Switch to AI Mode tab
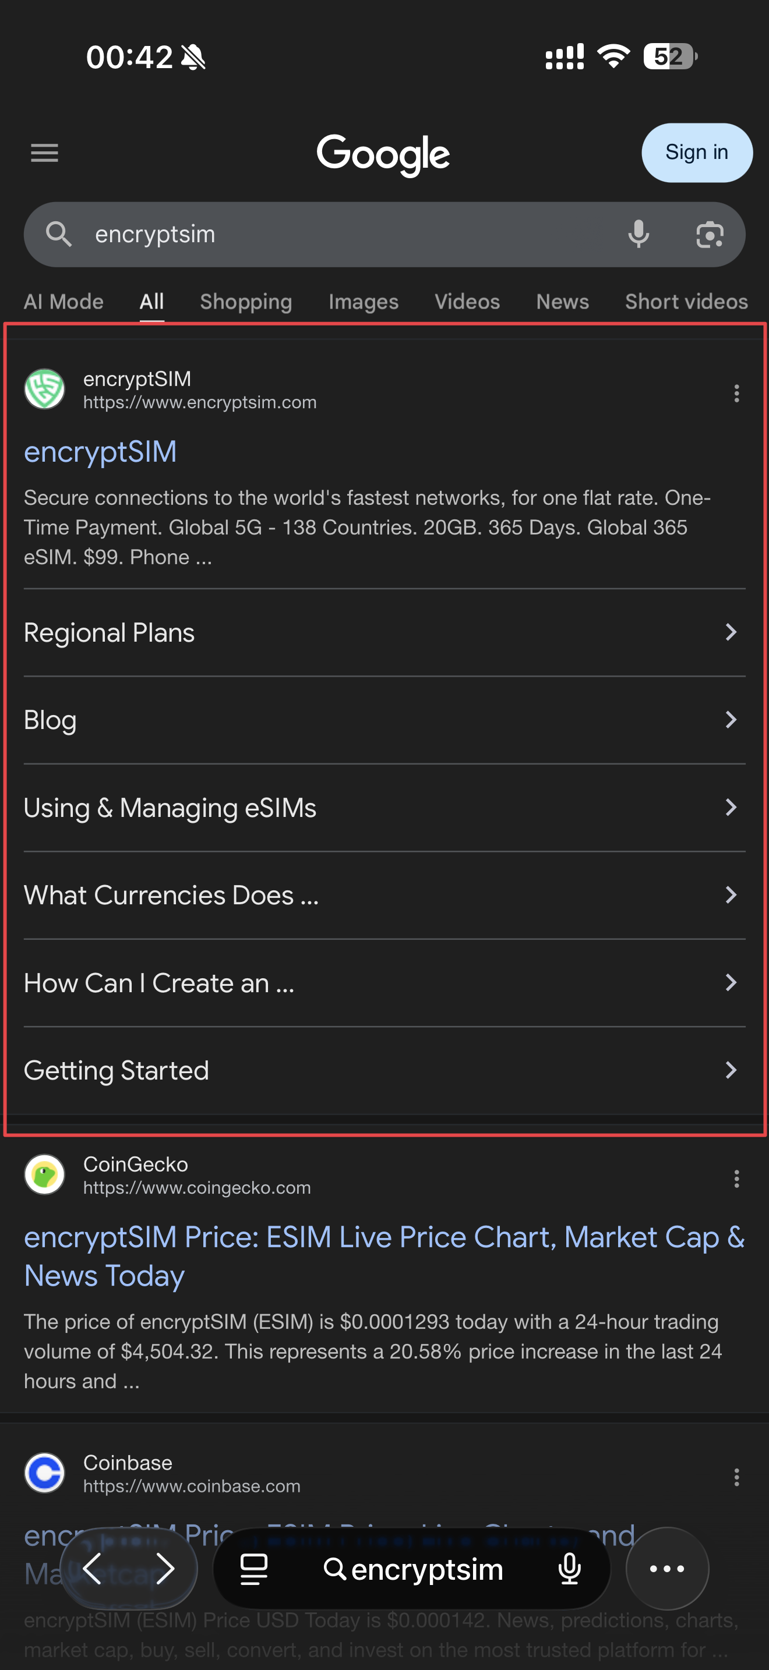Image resolution: width=769 pixels, height=1670 pixels. (64, 302)
